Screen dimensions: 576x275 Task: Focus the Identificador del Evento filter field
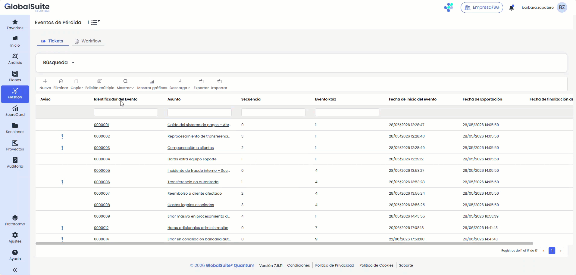[x=126, y=112]
